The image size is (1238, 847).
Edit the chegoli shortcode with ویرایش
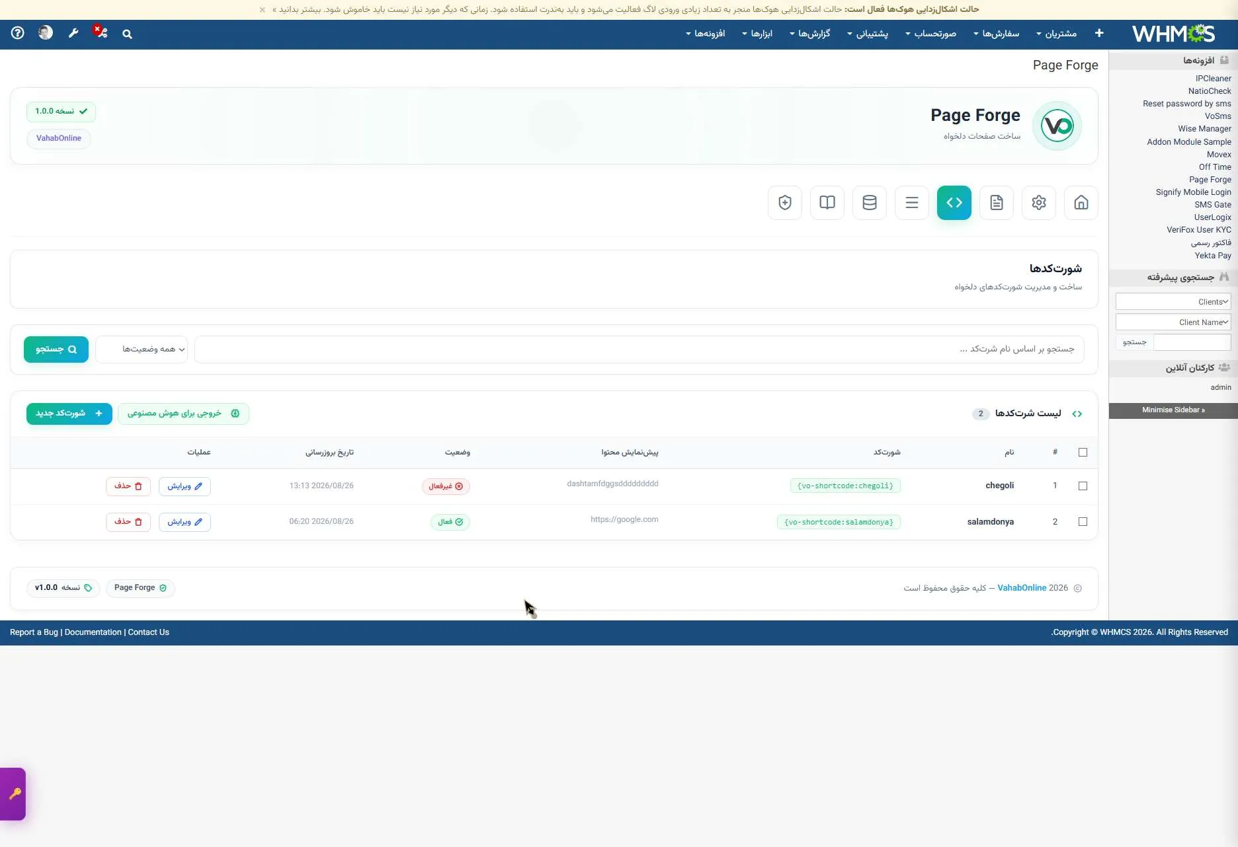point(185,486)
